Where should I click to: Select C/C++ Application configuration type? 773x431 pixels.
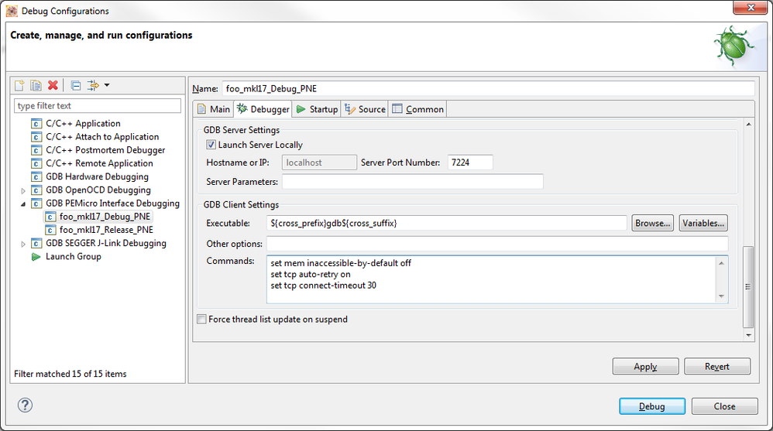[x=84, y=124]
